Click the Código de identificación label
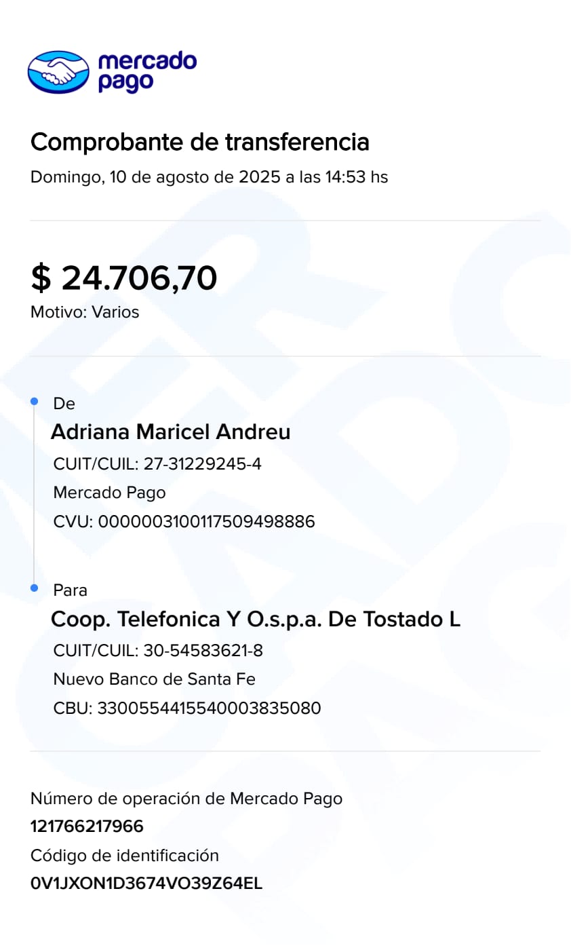 click(125, 856)
